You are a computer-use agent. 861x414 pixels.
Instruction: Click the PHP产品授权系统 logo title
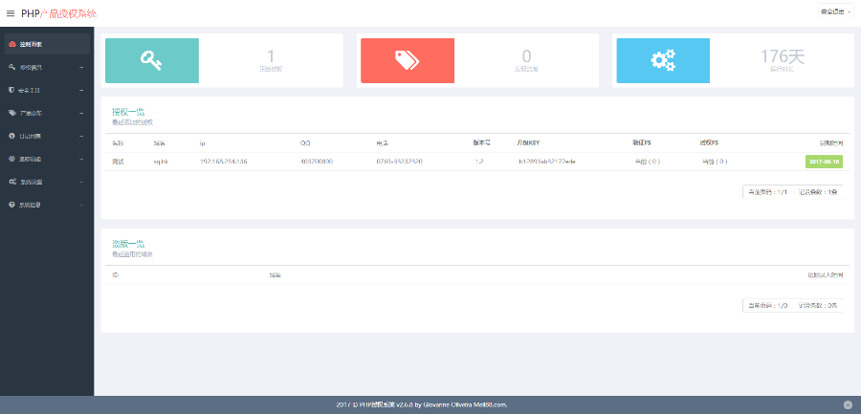coord(58,13)
